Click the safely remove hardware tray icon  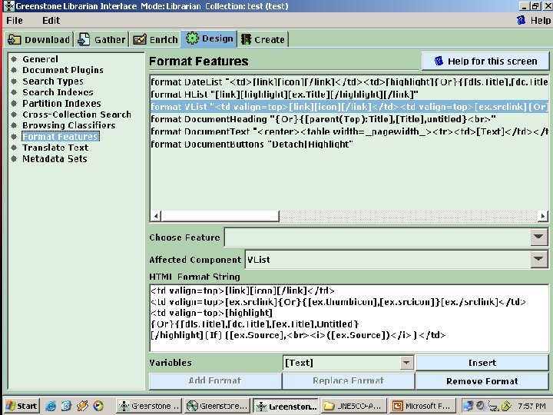click(x=493, y=407)
